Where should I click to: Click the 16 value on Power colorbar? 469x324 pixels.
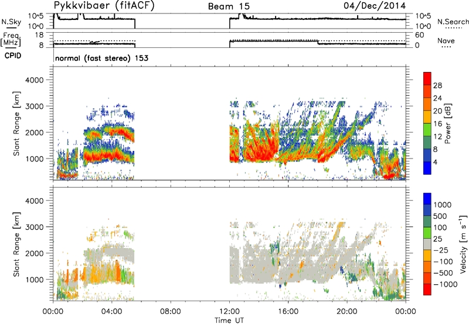tap(437, 124)
